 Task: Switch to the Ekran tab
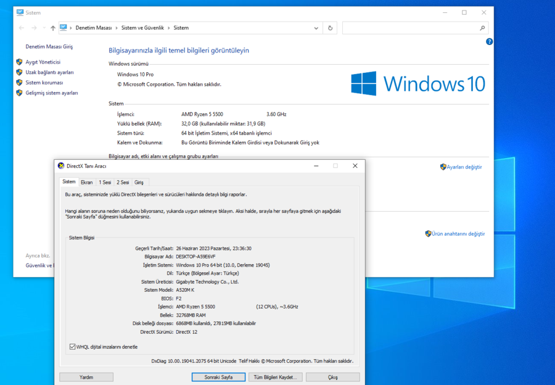tap(87, 183)
